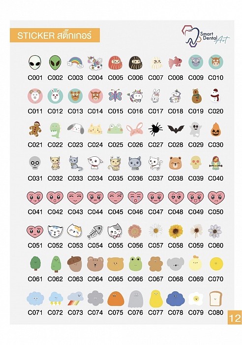This screenshot has width=242, height=345.
Task: Click the white alien sticker C001
Action: [x=35, y=63]
